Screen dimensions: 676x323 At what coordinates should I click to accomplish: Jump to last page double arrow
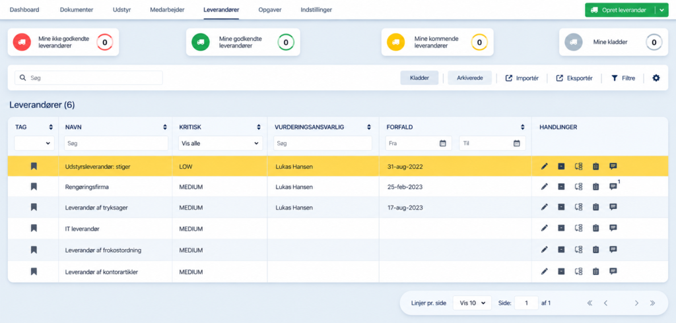tap(652, 303)
